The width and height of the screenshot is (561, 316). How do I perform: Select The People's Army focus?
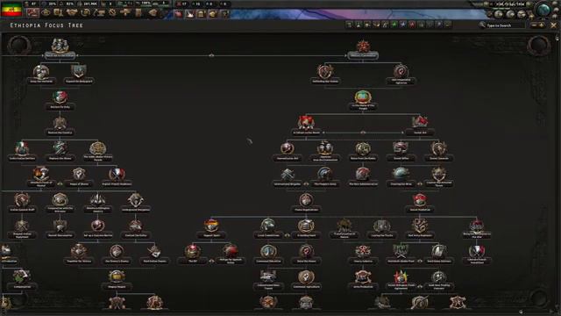tap(324, 177)
